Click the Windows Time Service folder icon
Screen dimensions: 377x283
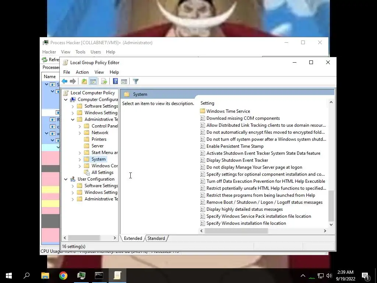[202, 111]
